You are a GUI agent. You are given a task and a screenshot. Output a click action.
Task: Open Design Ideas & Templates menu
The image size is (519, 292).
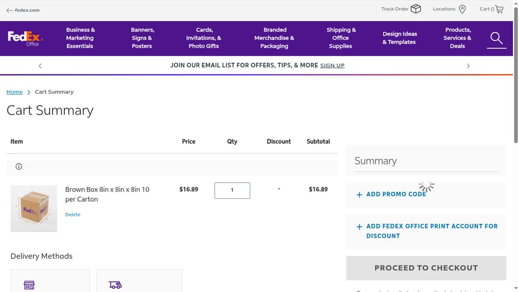400,38
